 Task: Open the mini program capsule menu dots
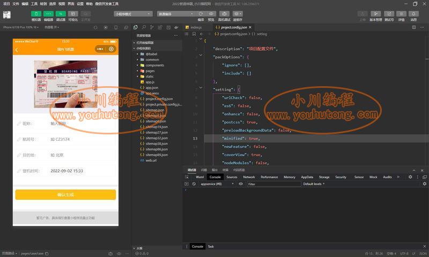click(x=100, y=49)
